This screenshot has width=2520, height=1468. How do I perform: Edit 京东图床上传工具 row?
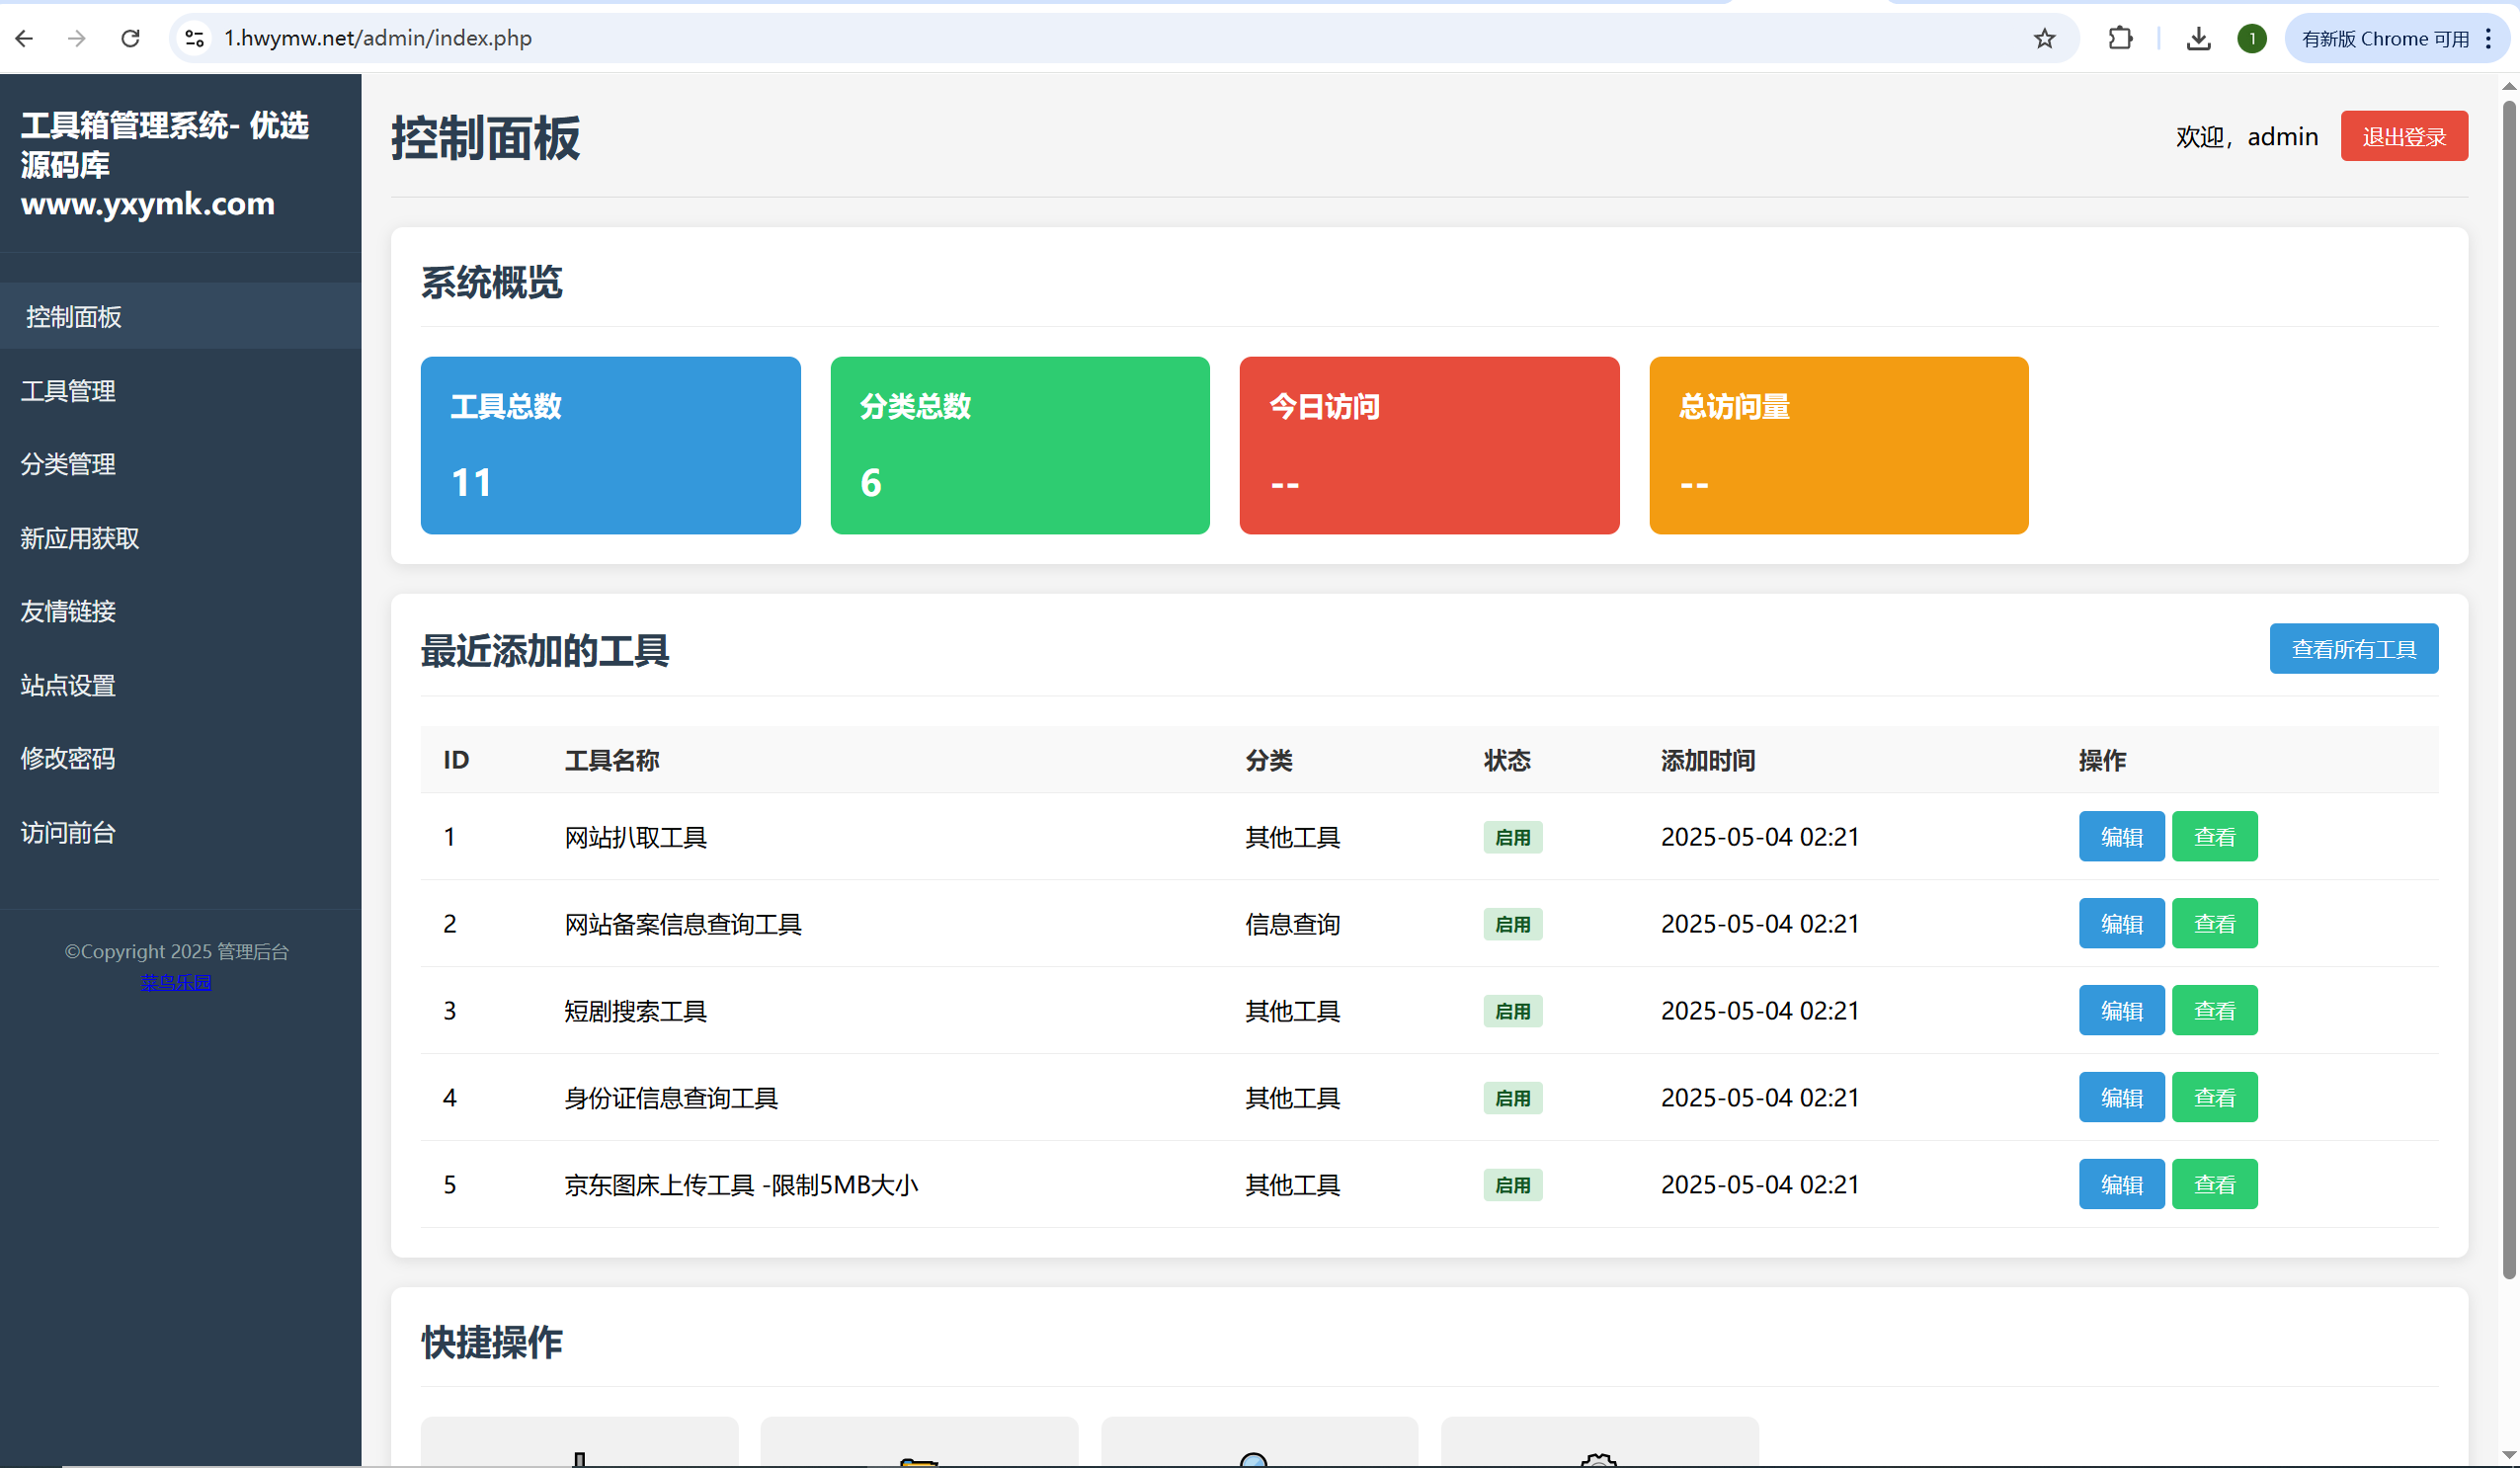point(2122,1184)
